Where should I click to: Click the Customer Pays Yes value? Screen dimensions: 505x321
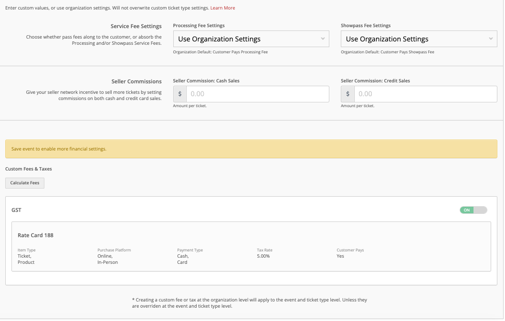[340, 256]
